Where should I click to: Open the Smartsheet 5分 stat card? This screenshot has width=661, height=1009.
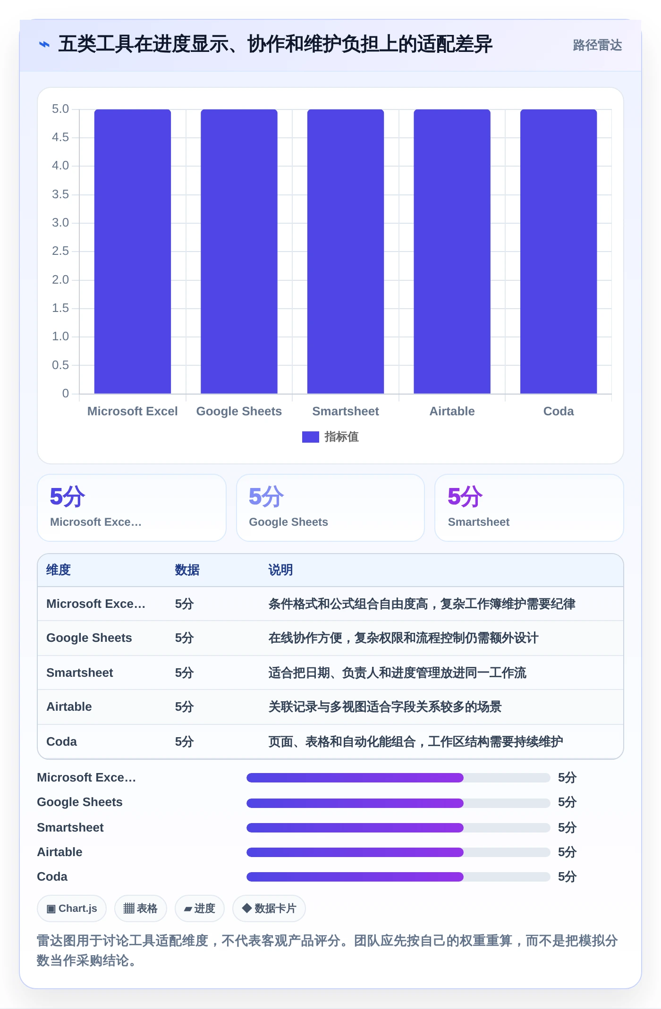pos(529,508)
